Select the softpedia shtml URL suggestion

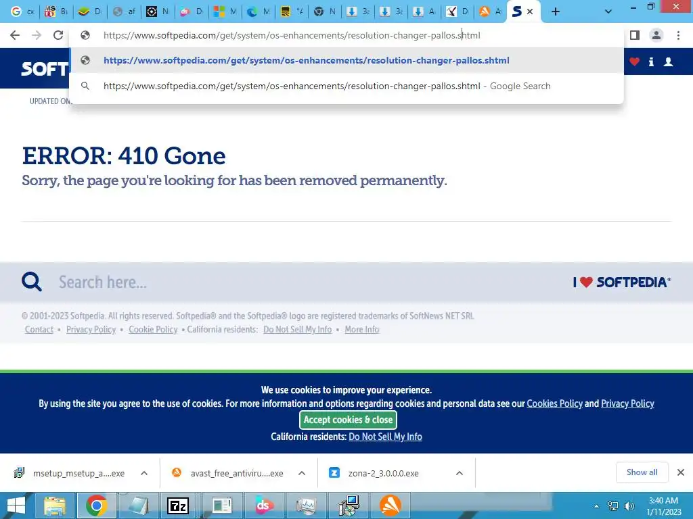click(x=346, y=60)
